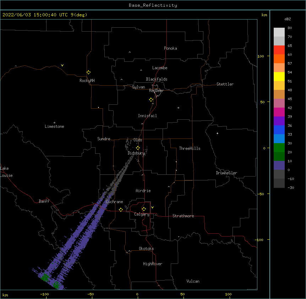Click the Blackfalds city label
306x299 pixels.
[x=157, y=79]
